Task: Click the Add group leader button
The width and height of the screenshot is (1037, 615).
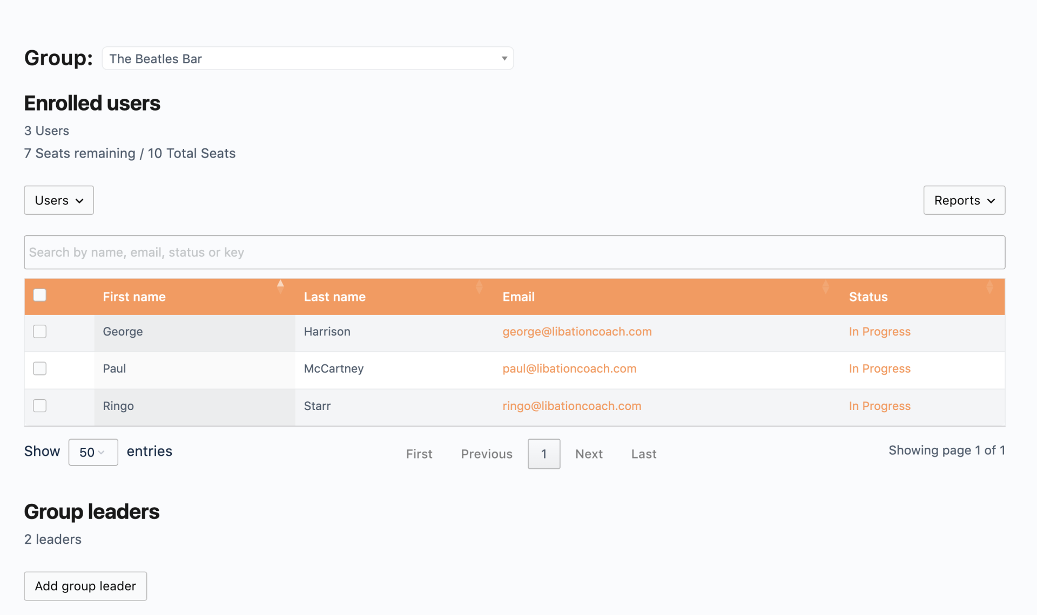Action: tap(85, 586)
